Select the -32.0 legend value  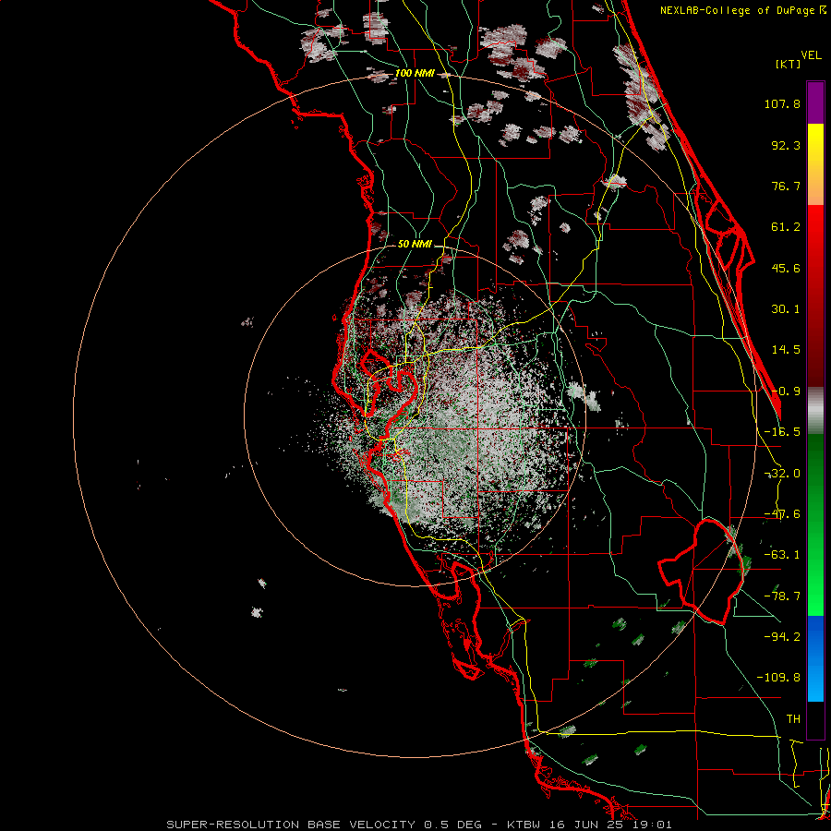(x=782, y=474)
